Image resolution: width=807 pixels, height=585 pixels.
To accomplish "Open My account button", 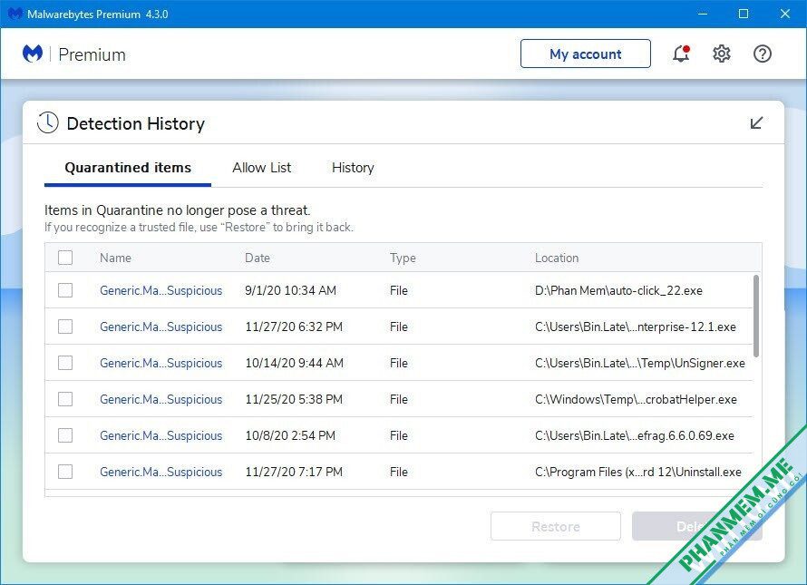I will coord(586,54).
